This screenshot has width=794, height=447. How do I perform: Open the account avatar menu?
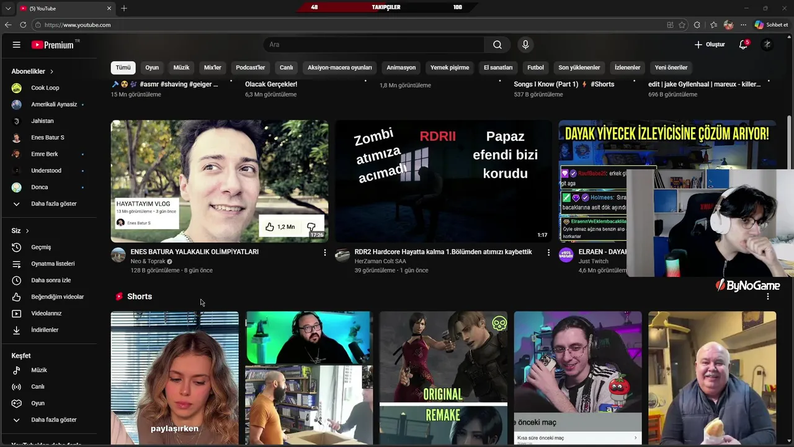point(767,45)
